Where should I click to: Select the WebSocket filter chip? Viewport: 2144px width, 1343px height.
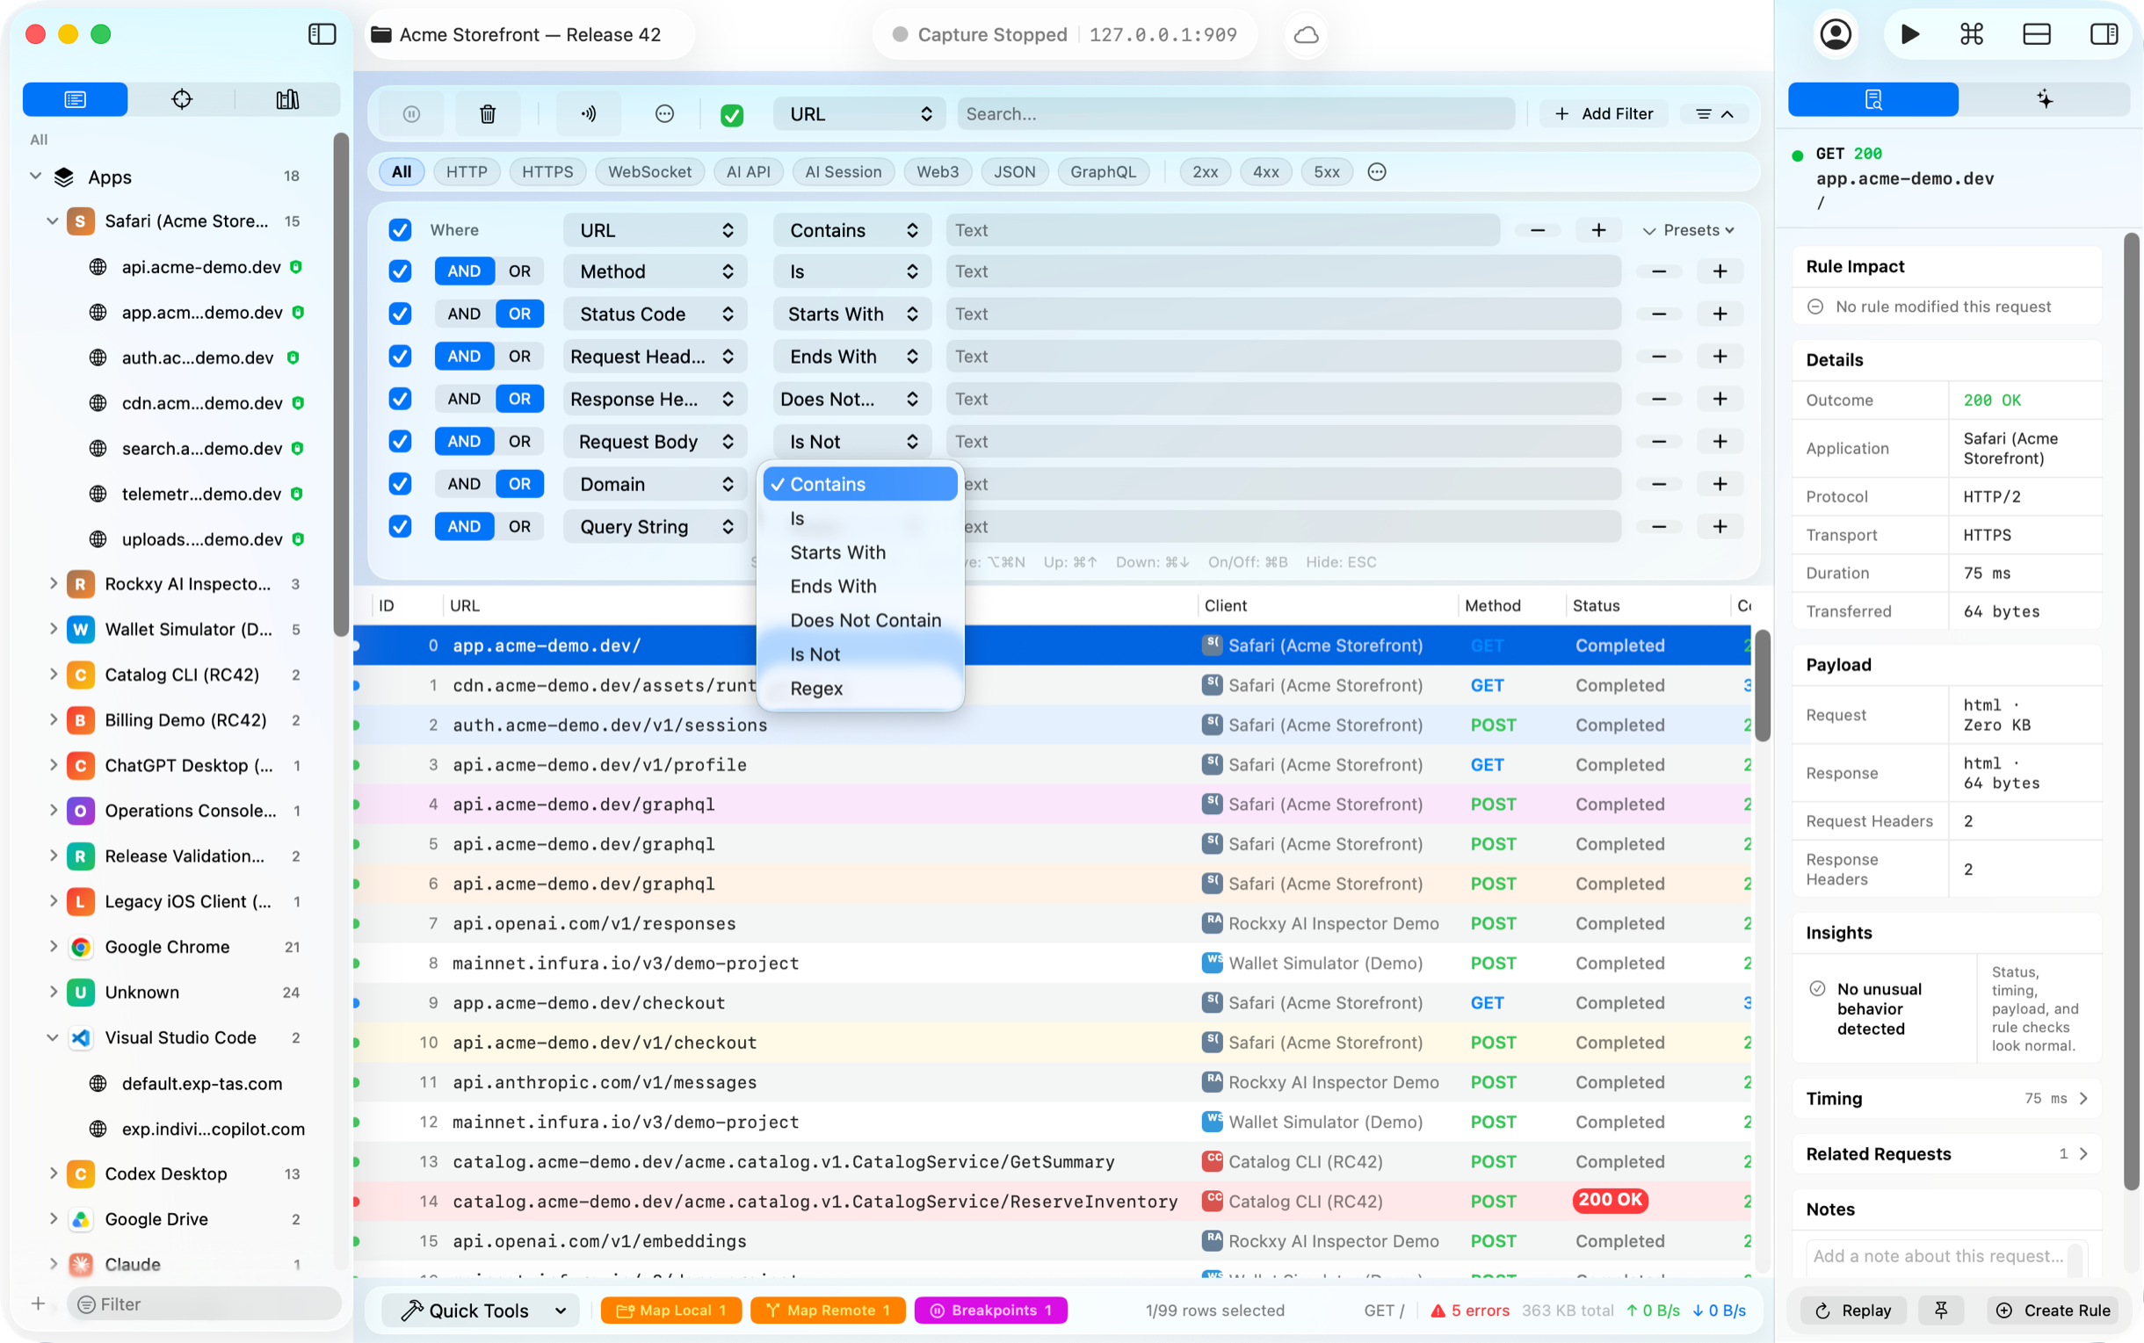pos(649,171)
